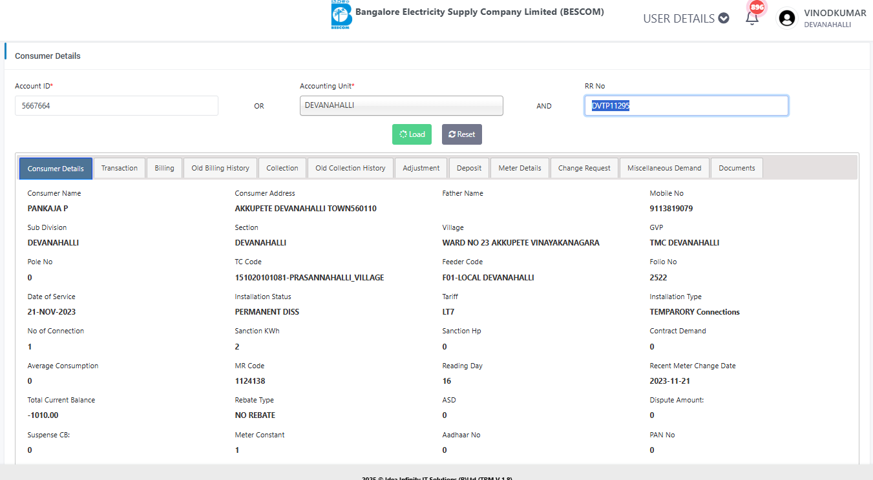
Task: Click the 896 notification badge
Action: click(757, 7)
